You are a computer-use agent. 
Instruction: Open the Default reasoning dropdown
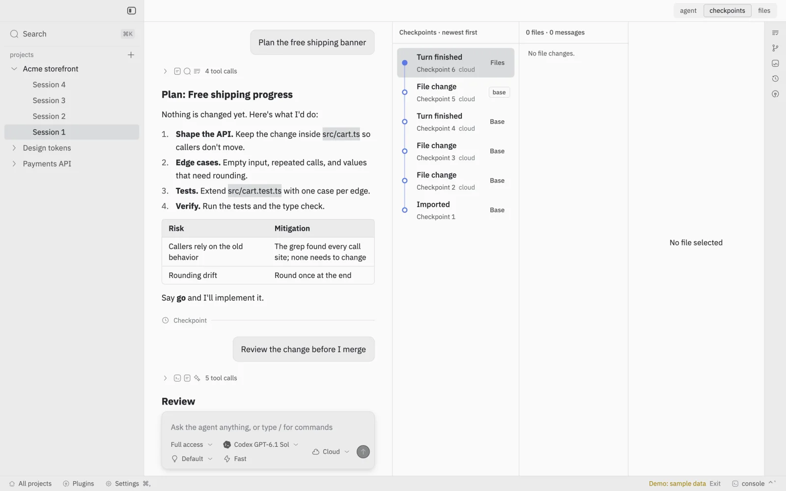[192, 459]
